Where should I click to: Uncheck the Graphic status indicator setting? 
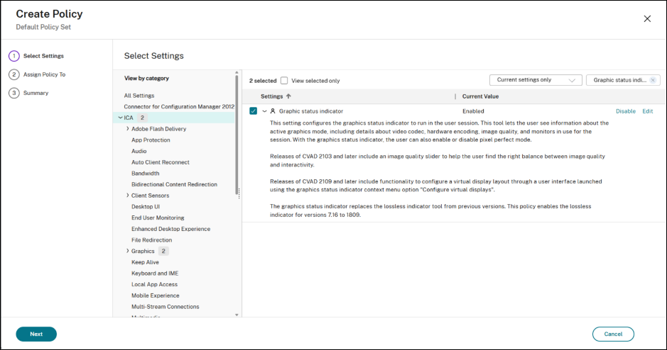click(x=254, y=111)
